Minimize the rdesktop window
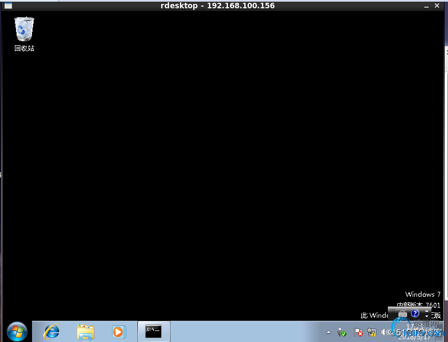This screenshot has width=448, height=342. click(426, 6)
